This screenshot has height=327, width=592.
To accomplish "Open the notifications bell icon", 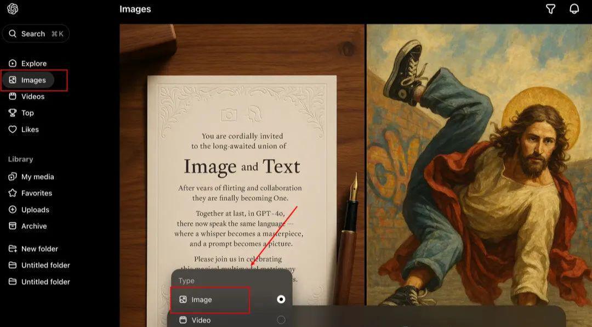I will point(574,9).
